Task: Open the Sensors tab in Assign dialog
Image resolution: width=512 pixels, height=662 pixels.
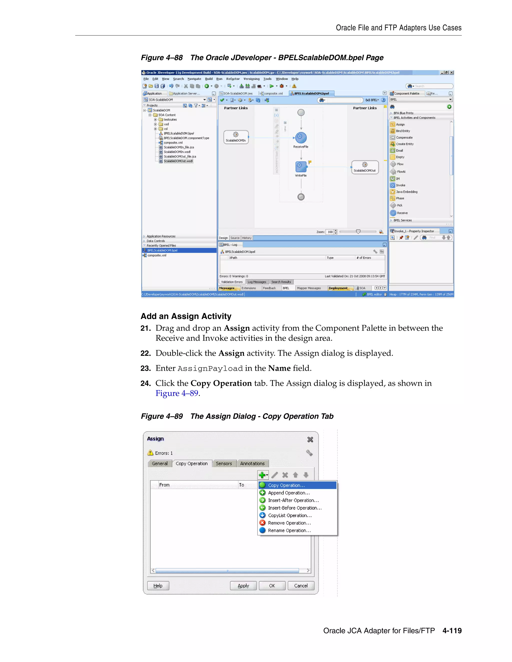Action: pyautogui.click(x=224, y=463)
